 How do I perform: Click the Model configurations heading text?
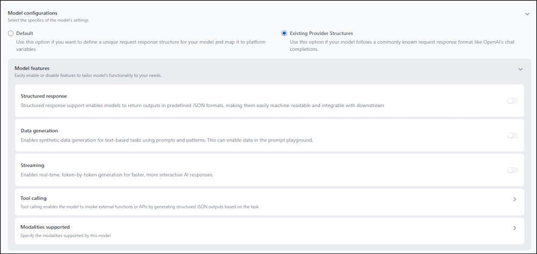(32, 13)
